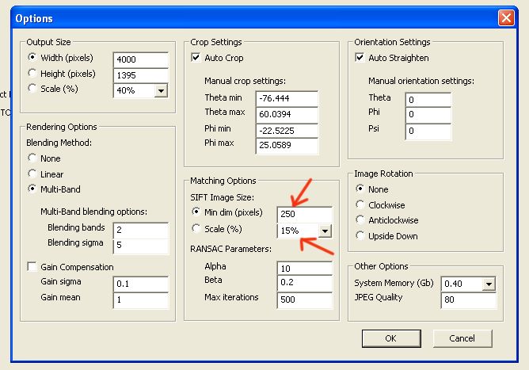Image resolution: width=529 pixels, height=370 pixels.
Task: Close the Options dialog window
Action: [505, 17]
